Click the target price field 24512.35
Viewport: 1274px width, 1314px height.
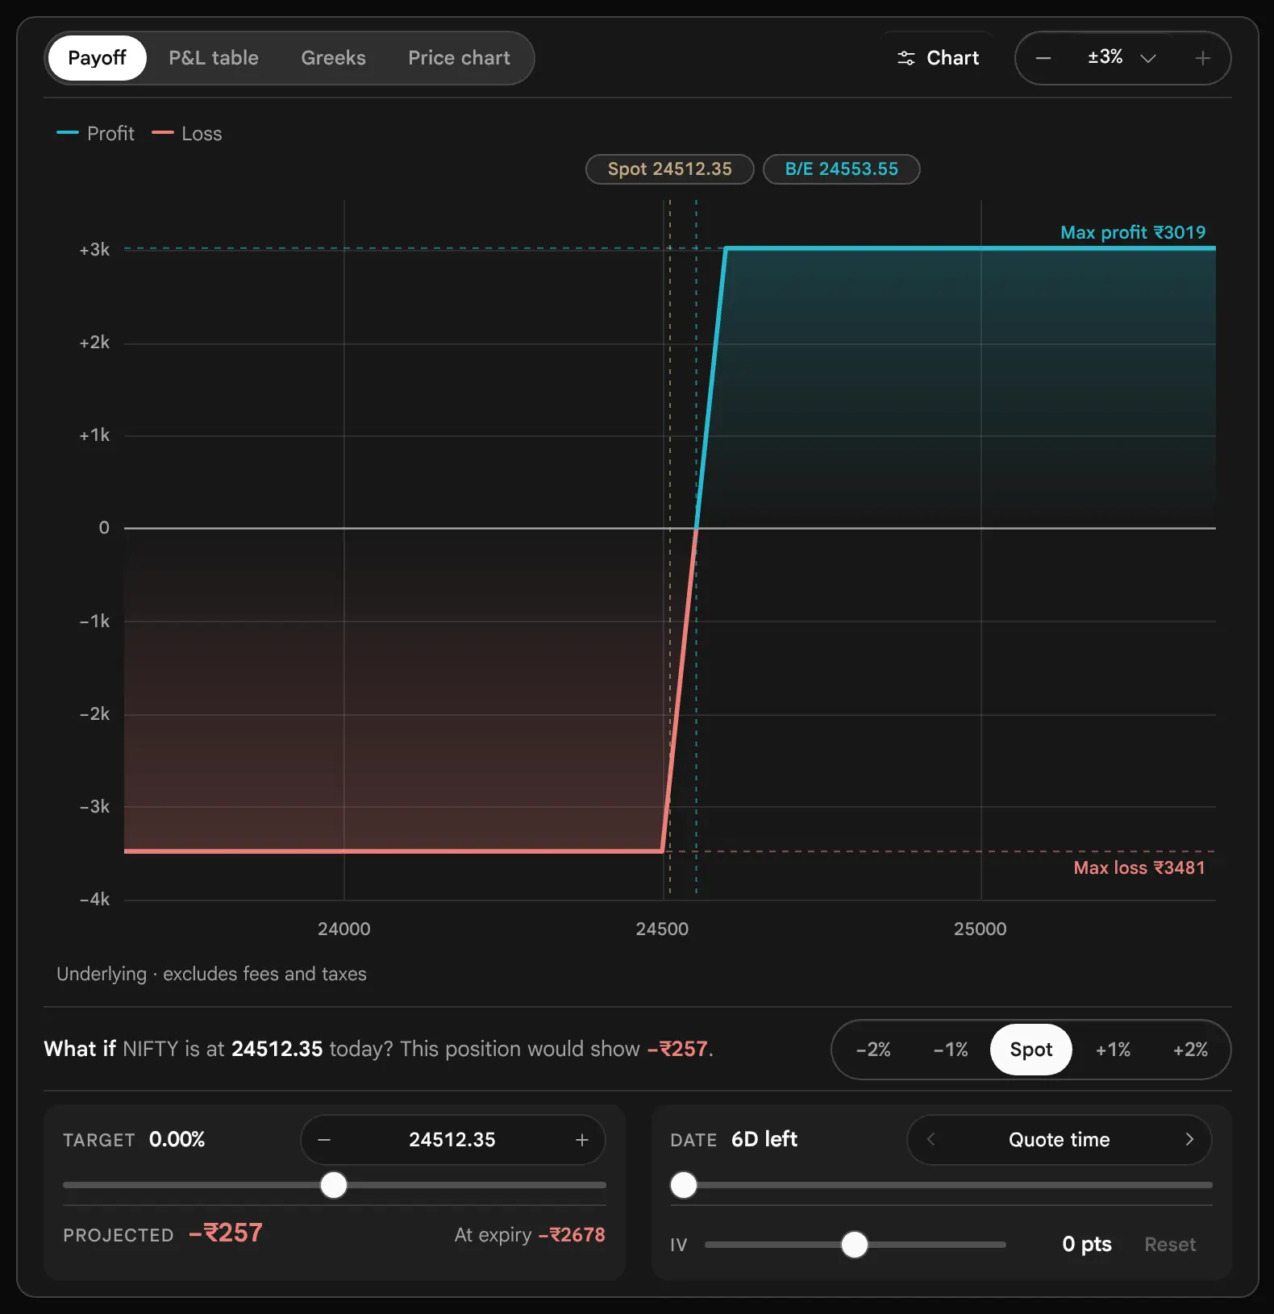(x=452, y=1140)
